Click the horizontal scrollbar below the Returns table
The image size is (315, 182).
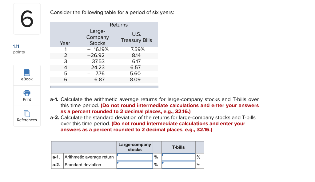[x=104, y=87]
